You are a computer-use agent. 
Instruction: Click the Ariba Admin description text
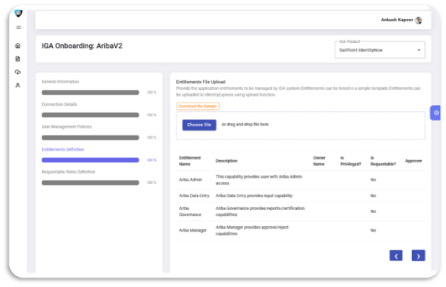point(259,180)
